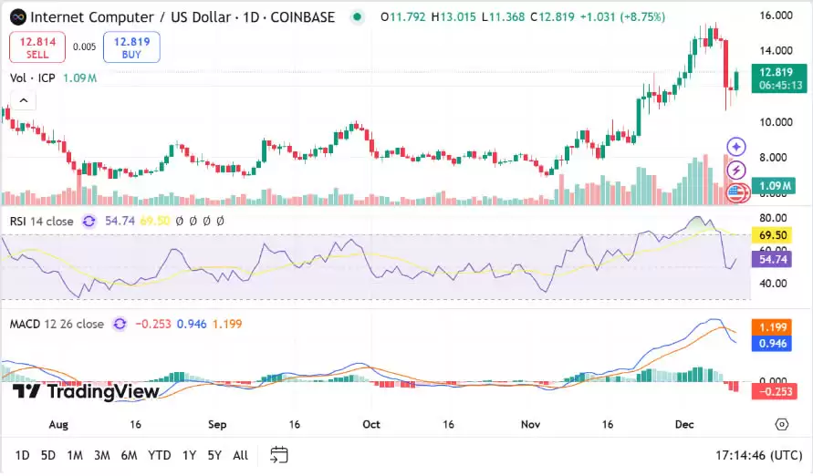Screen dimensions: 813x476
Task: Open chart settings hexagon icon
Action: point(782,424)
